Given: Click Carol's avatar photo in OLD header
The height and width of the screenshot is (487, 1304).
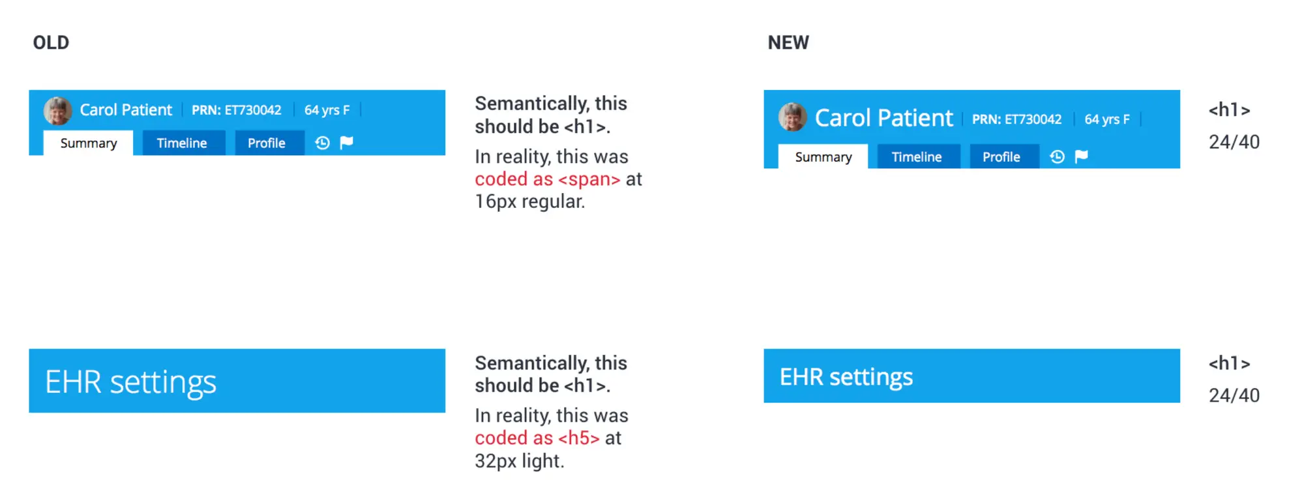Looking at the screenshot, I should (57, 110).
